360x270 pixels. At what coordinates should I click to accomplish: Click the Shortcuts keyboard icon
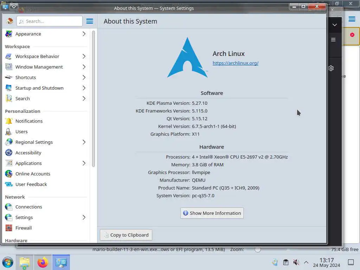(9, 77)
